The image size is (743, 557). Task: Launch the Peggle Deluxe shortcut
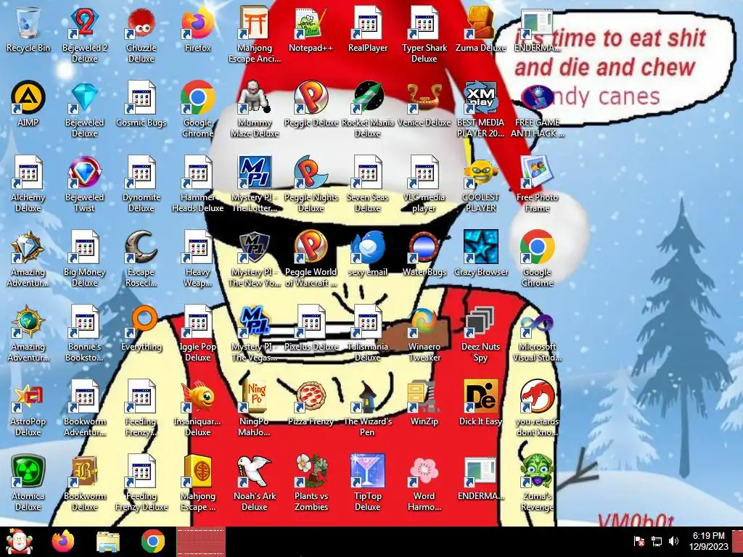pyautogui.click(x=311, y=103)
